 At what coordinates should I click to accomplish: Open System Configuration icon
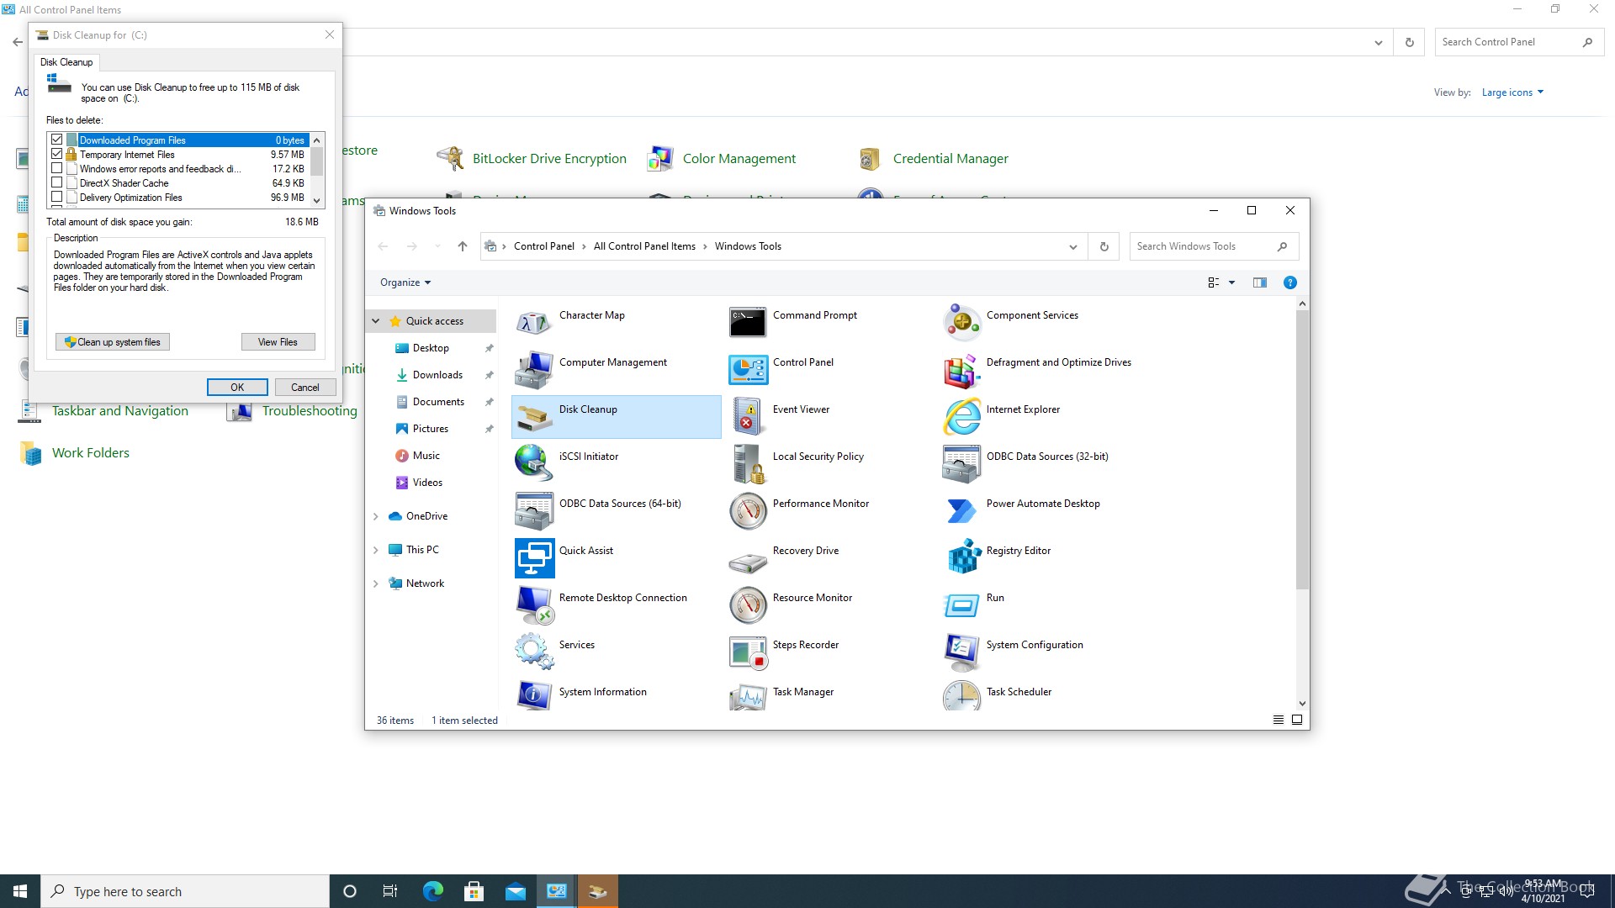[961, 652]
